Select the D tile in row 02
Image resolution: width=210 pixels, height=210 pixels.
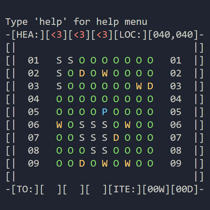tap(82, 73)
